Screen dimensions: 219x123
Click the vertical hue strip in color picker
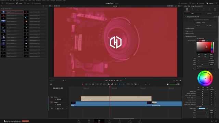click(x=212, y=47)
